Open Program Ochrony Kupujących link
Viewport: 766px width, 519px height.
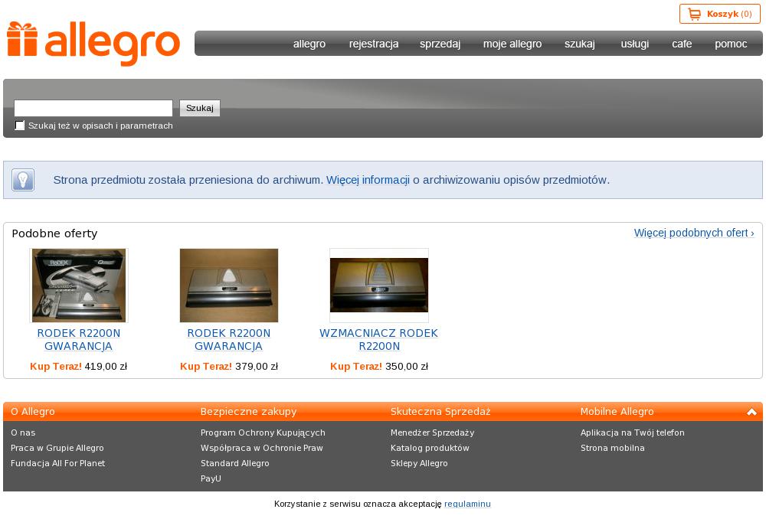(263, 432)
